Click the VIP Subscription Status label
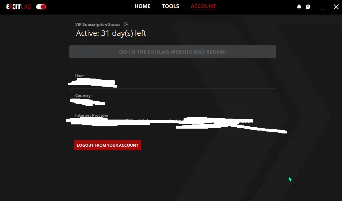 [x=98, y=25]
